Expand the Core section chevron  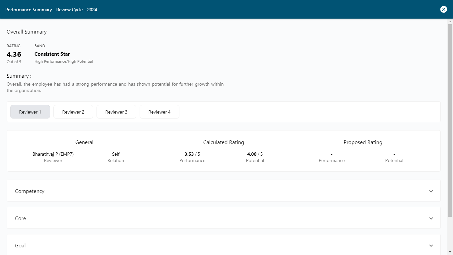[431, 218]
